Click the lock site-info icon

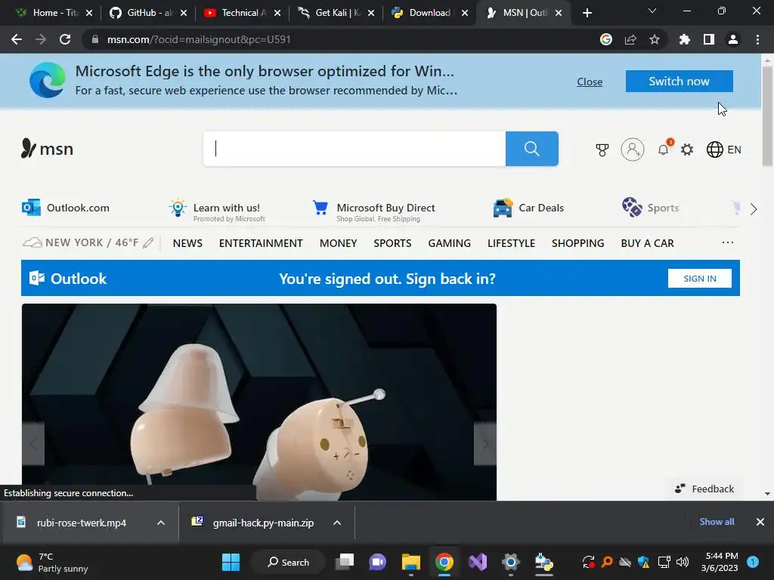[95, 39]
